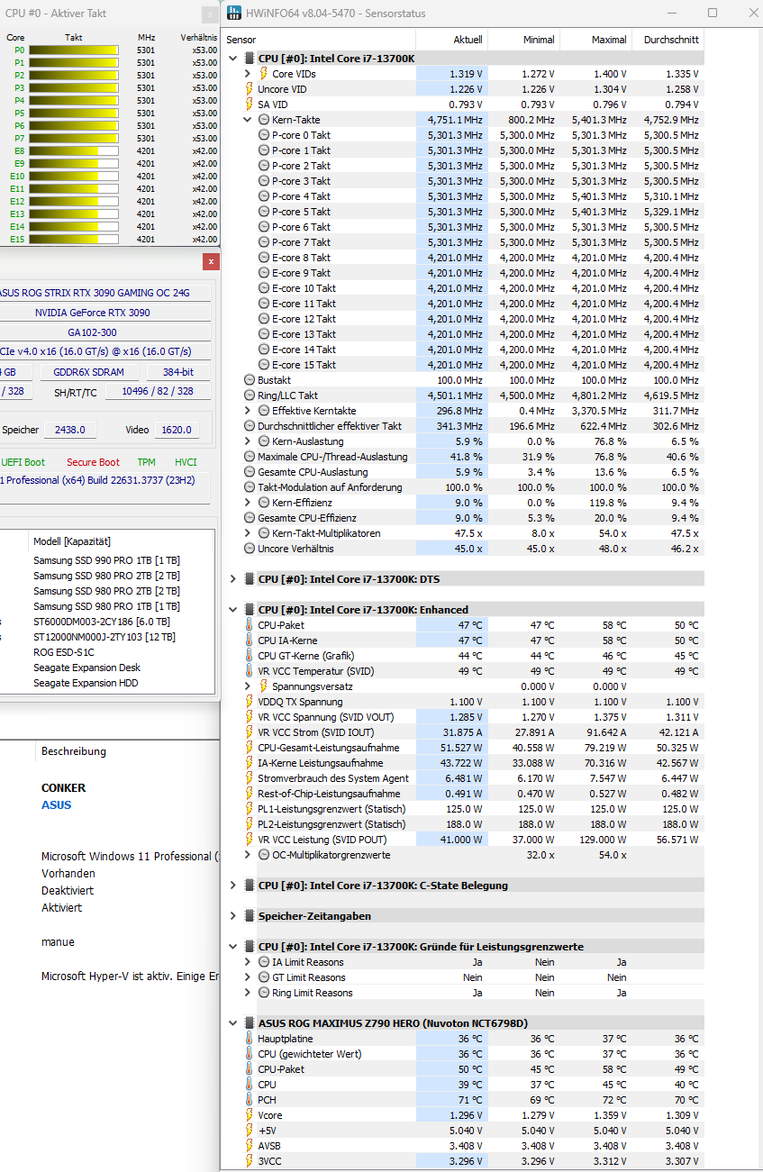Click the clock icon beside Uncore Verhältnis
The width and height of the screenshot is (763, 1172).
click(x=250, y=549)
